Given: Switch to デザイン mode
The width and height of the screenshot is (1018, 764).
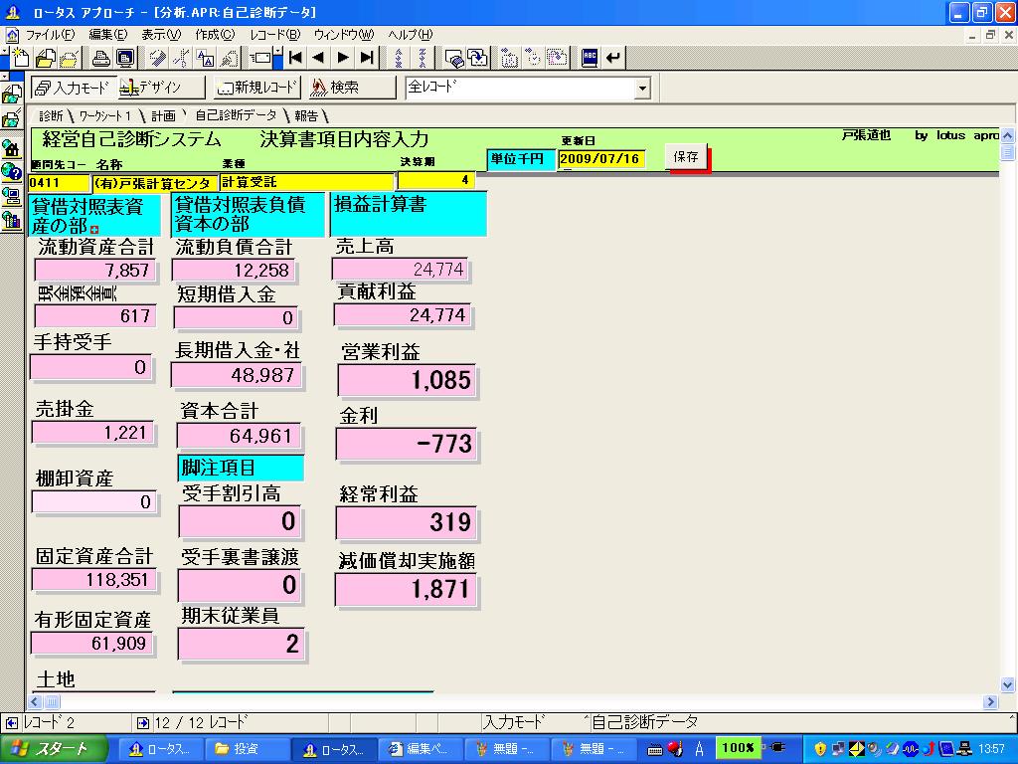Looking at the screenshot, I should pos(162,88).
